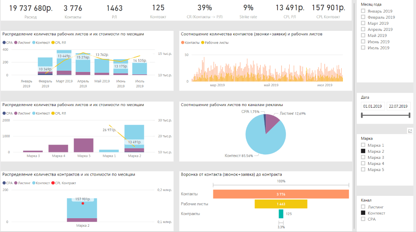This screenshot has width=416, height=232.
Task: Click the start date field 01.01.2019
Action: click(373, 106)
